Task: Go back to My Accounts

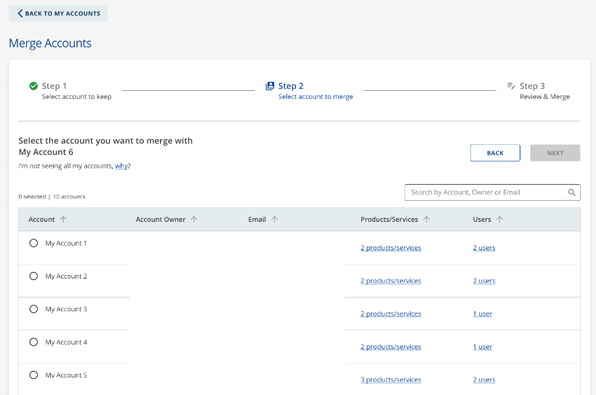Action: [58, 14]
